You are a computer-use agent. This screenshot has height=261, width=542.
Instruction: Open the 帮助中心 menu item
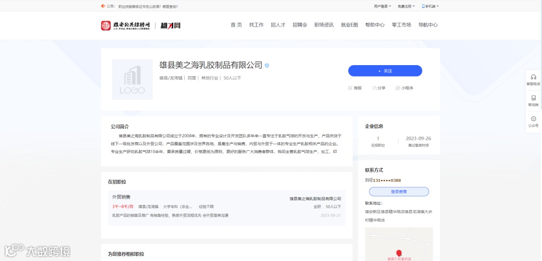click(x=375, y=25)
